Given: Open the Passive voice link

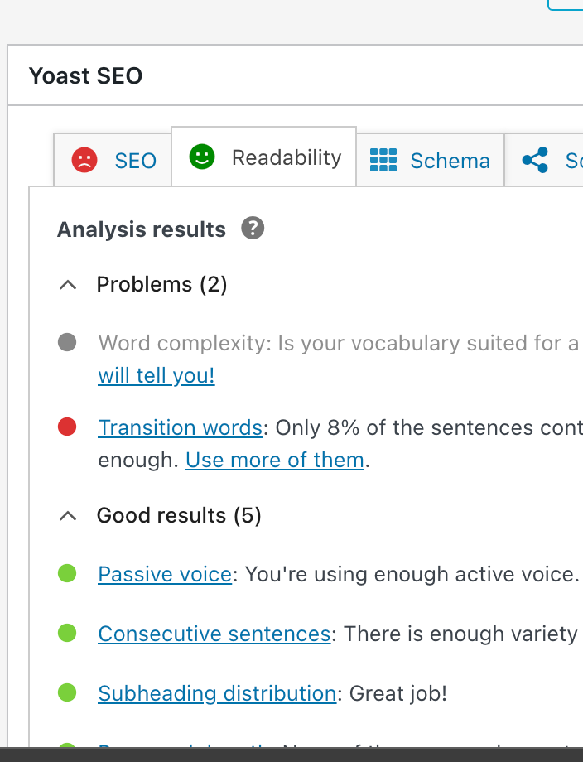Looking at the screenshot, I should [x=165, y=574].
